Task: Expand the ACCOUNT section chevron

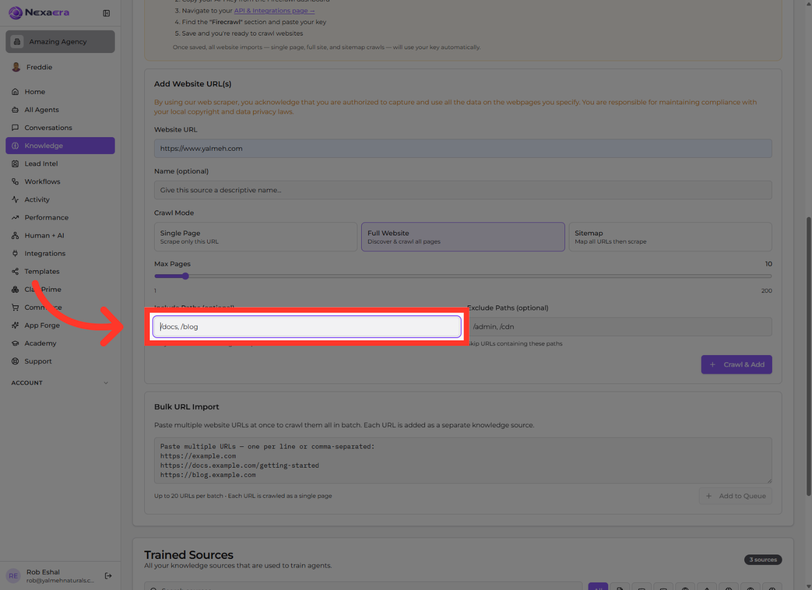Action: pos(106,383)
